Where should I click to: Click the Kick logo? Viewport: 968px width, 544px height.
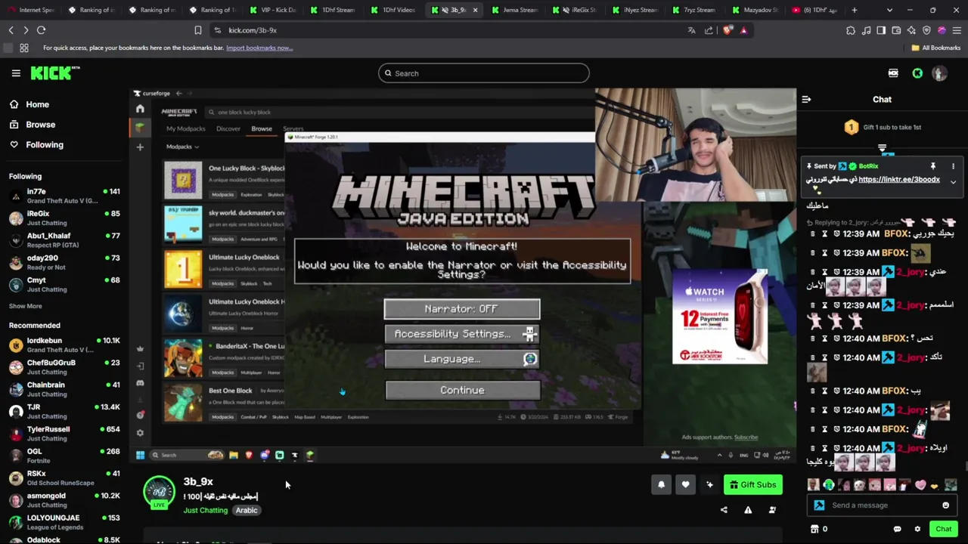pos(54,73)
